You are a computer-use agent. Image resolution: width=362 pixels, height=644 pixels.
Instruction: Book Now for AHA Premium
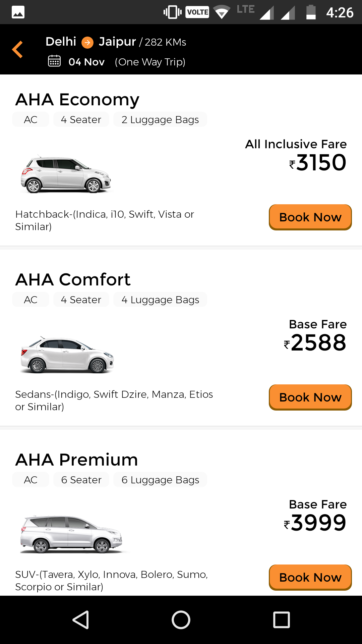[x=310, y=578]
